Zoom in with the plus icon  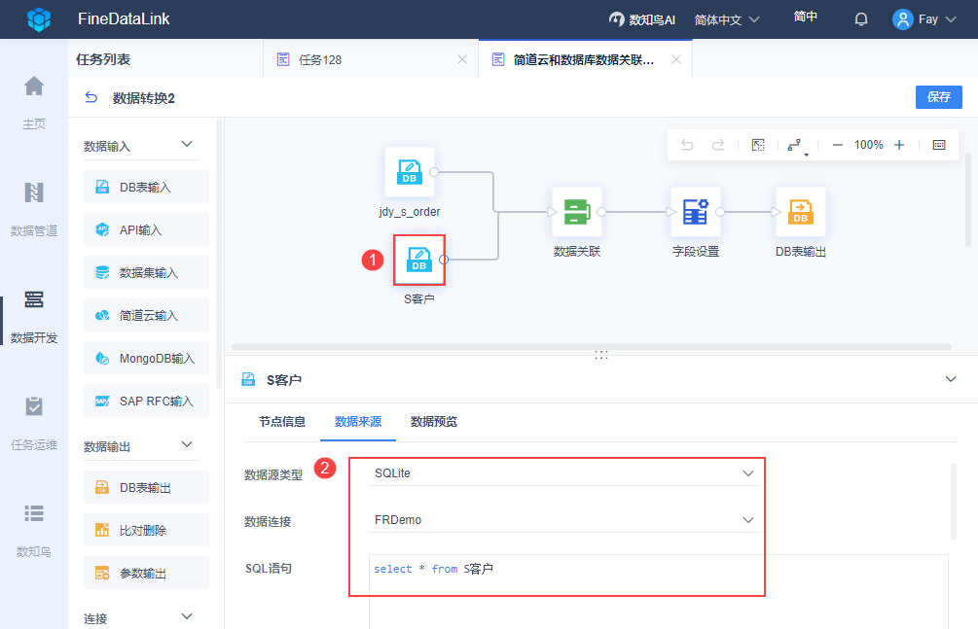[899, 145]
